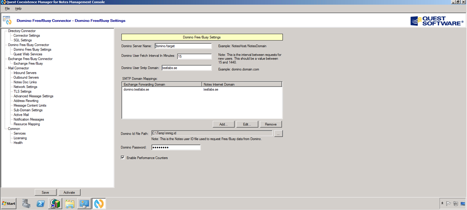Click the application icon in the title bar
This screenshot has width=467, height=210.
click(3, 2)
